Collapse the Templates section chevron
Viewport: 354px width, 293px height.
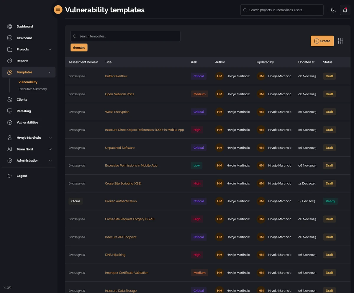pyautogui.click(x=50, y=72)
